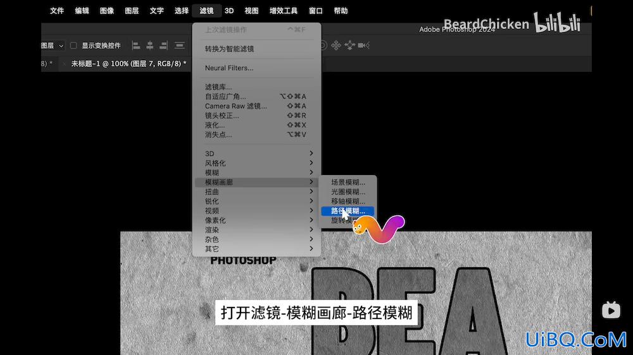Select 移轴模糊... in submenu

[x=348, y=201]
